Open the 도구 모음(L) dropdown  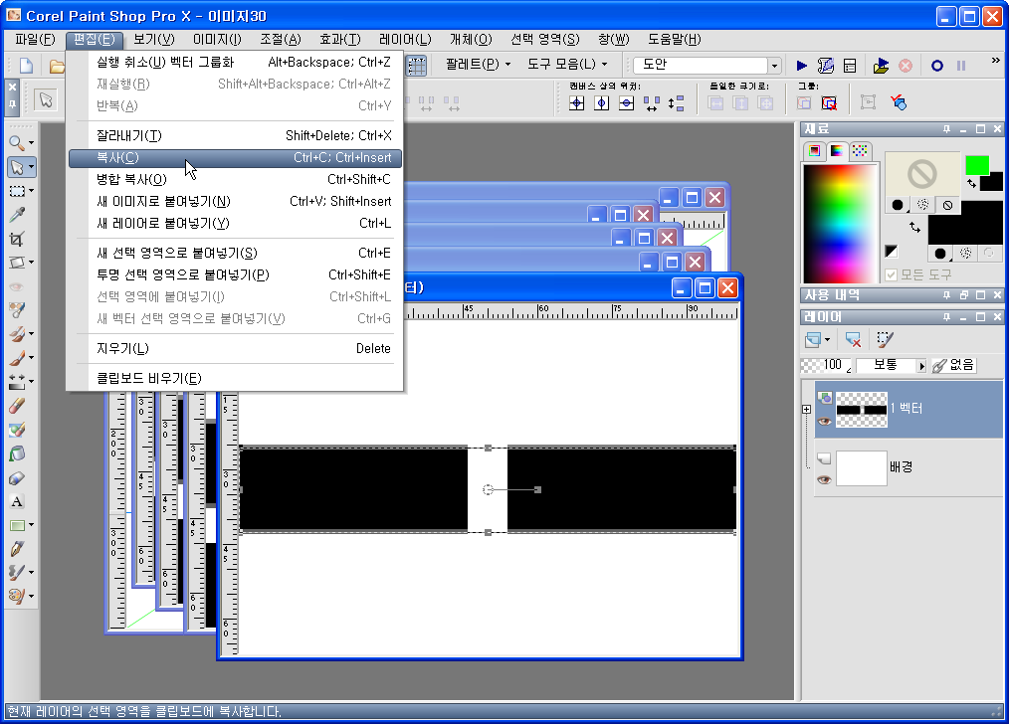coord(567,65)
